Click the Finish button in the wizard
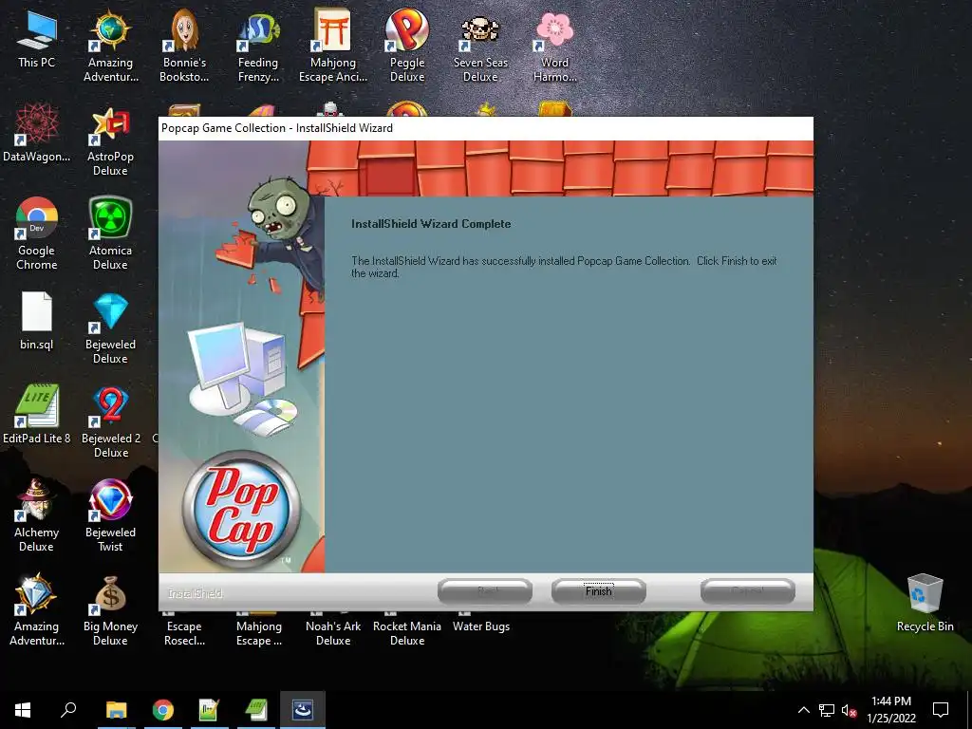This screenshot has height=729, width=972. point(598,591)
